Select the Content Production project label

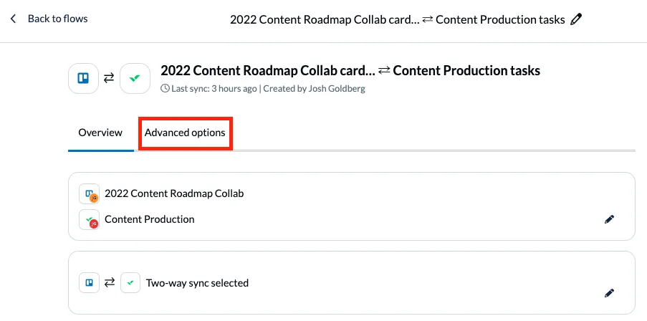point(149,219)
